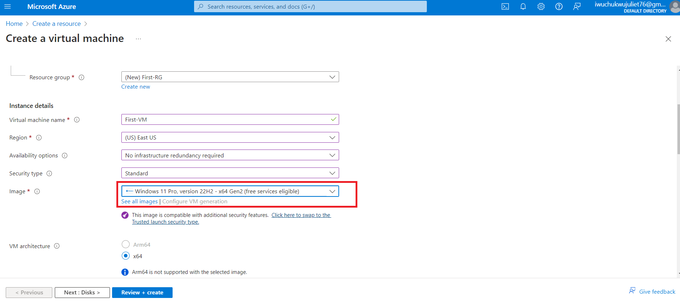680x308 pixels.
Task: Show info tooltip for Security type
Action: (x=49, y=174)
